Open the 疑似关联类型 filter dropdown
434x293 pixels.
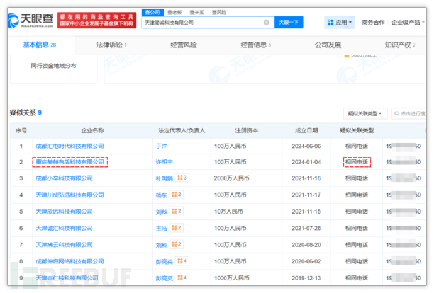[365, 113]
